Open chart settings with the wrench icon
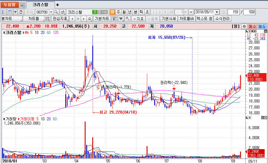The width and height of the screenshot is (268, 164). pyautogui.click(x=127, y=19)
